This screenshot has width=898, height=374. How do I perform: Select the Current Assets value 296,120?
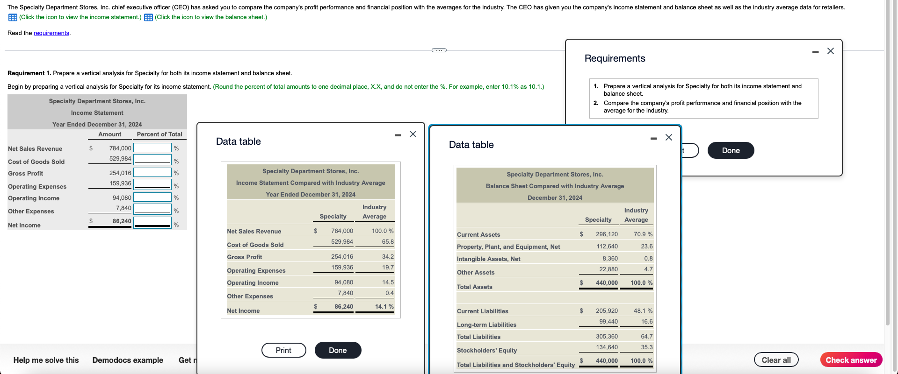607,234
